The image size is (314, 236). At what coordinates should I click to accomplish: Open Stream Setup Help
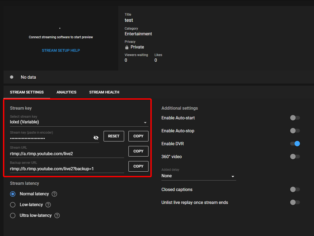pos(61,50)
